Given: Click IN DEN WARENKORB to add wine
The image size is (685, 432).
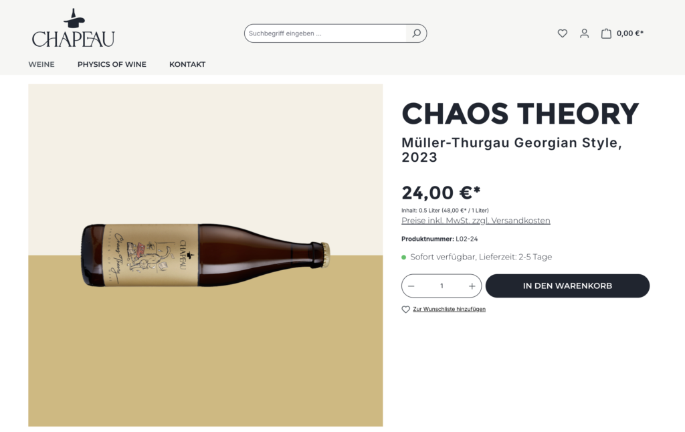Looking at the screenshot, I should [x=567, y=286].
